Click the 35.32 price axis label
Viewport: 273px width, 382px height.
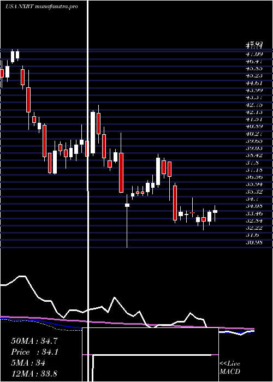coord(254,192)
